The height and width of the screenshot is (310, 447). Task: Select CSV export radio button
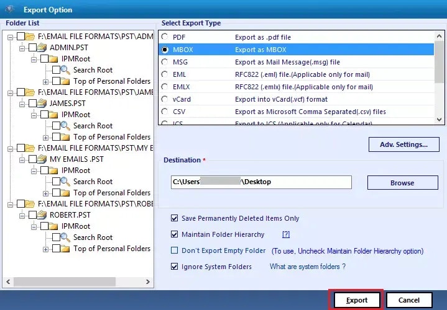click(x=165, y=112)
